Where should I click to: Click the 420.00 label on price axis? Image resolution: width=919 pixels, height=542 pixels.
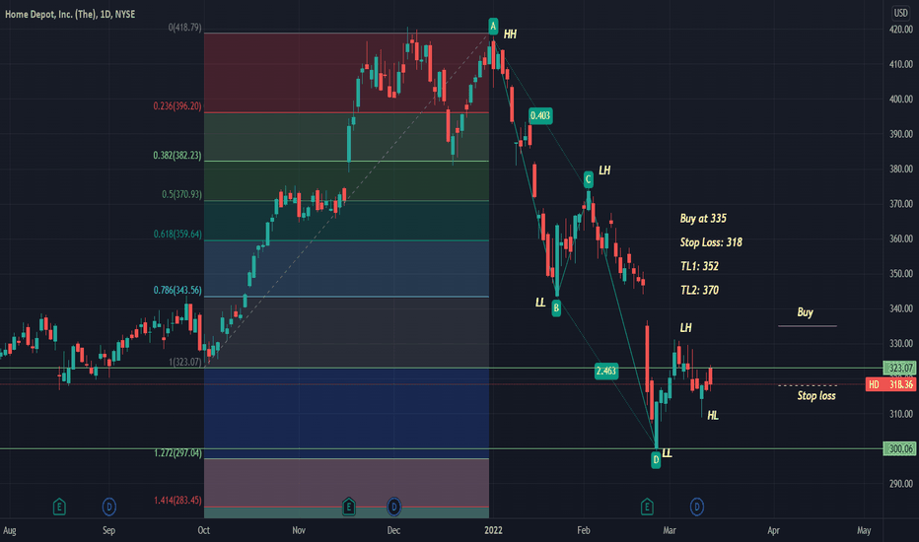point(901,30)
